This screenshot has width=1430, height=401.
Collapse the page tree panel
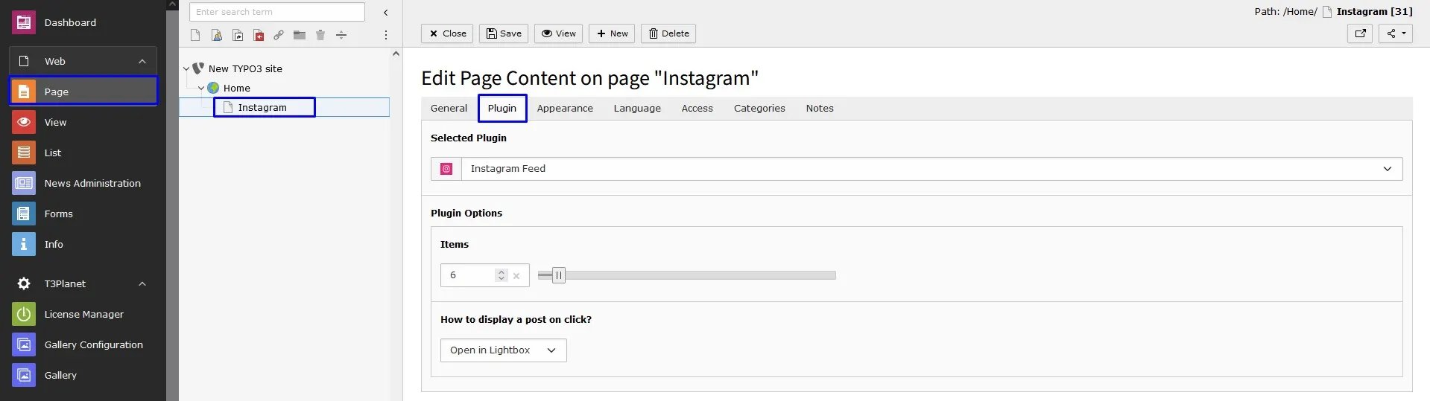coord(385,13)
